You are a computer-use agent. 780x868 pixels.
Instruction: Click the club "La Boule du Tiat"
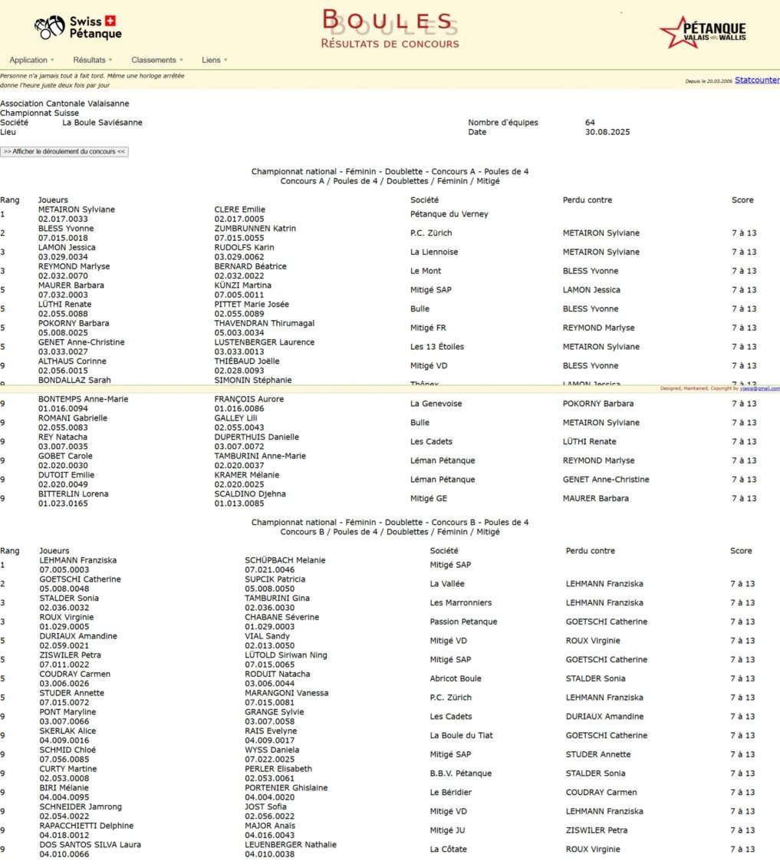[x=462, y=735]
